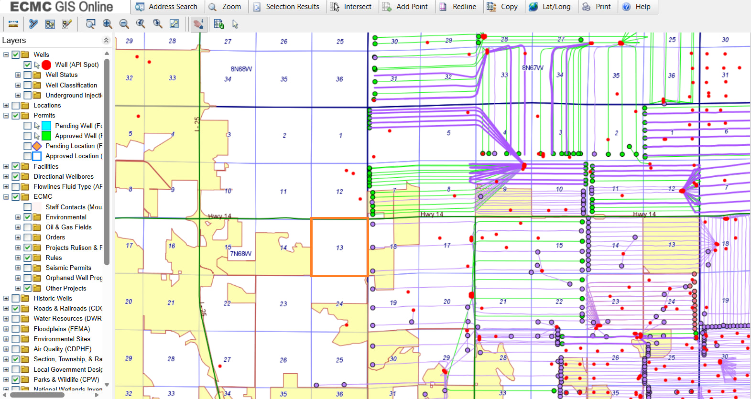Click the red Well API Spot swatch
This screenshot has width=751, height=399.
(46, 65)
